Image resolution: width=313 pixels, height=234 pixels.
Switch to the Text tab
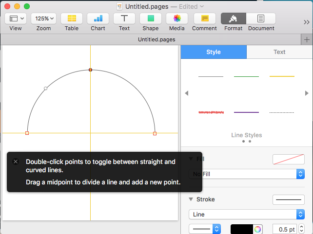pyautogui.click(x=279, y=52)
